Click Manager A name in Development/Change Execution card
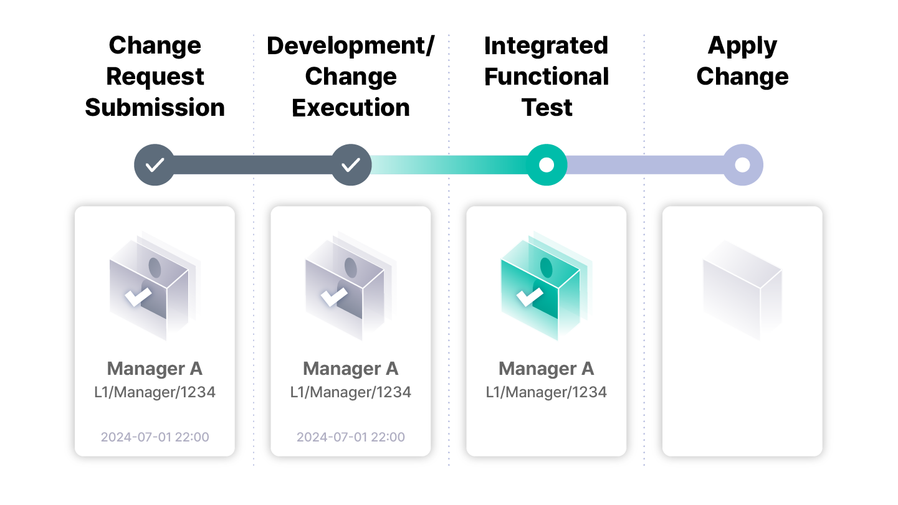The height and width of the screenshot is (505, 898). [351, 369]
